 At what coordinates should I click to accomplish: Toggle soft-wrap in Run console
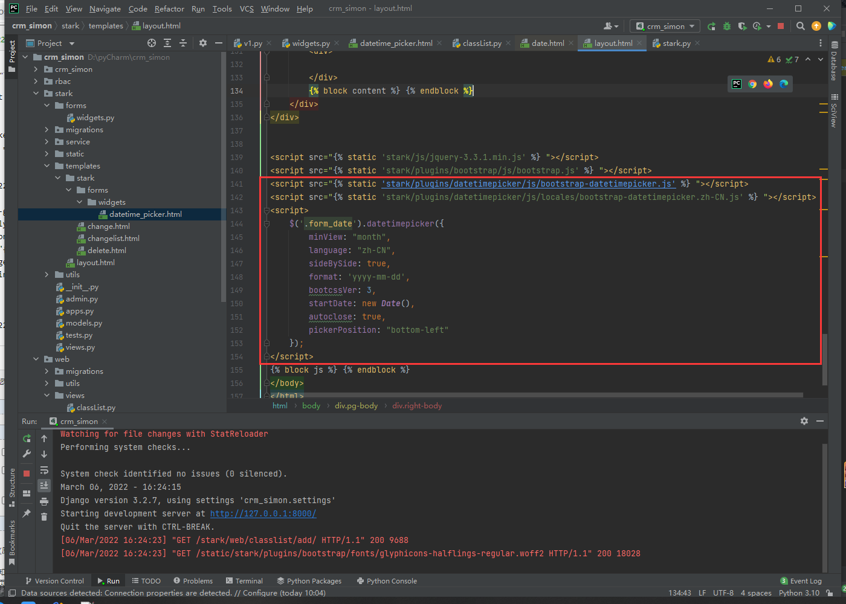pos(44,470)
